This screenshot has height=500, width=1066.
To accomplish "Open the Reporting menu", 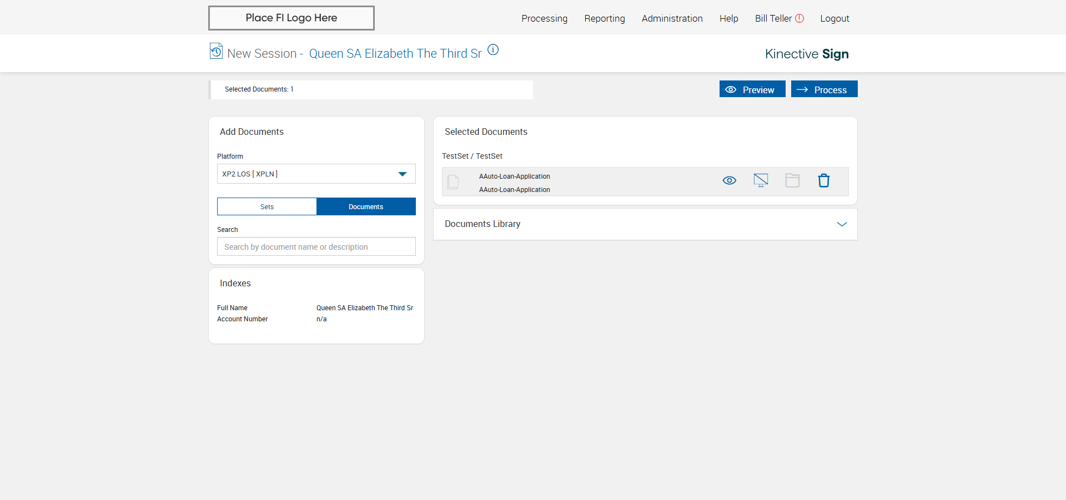I will 605,18.
